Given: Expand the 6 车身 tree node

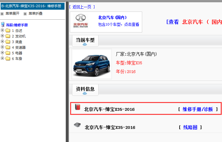Looking at the screenshot, I should pyautogui.click(x=2, y=58).
